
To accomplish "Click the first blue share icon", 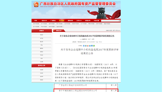I will 84,46.
